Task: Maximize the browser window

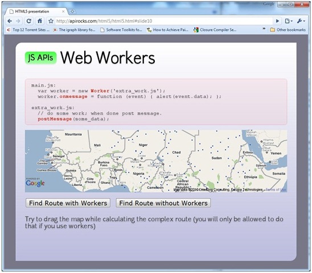Action: tap(290, 5)
